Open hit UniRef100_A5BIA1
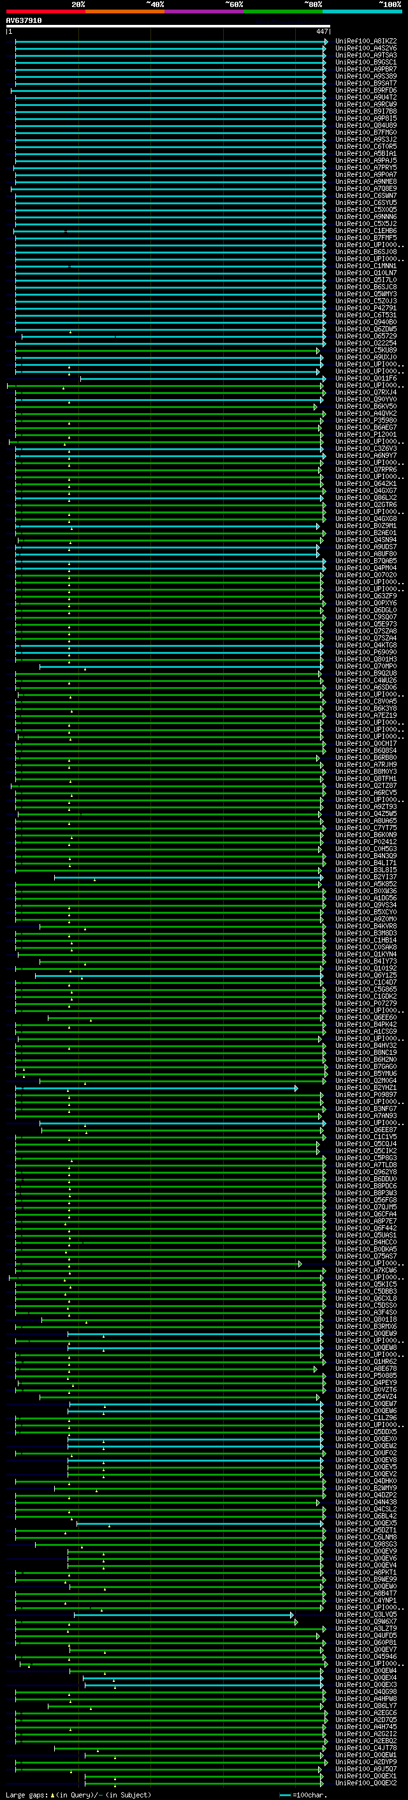 click(x=366, y=154)
